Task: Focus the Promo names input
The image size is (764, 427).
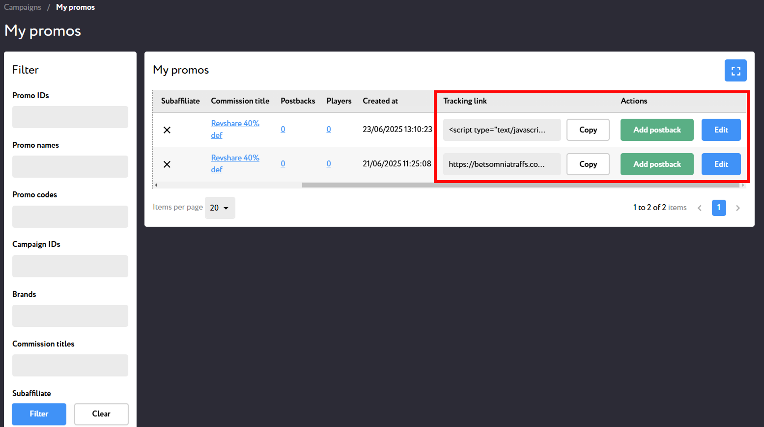Action: coord(70,166)
